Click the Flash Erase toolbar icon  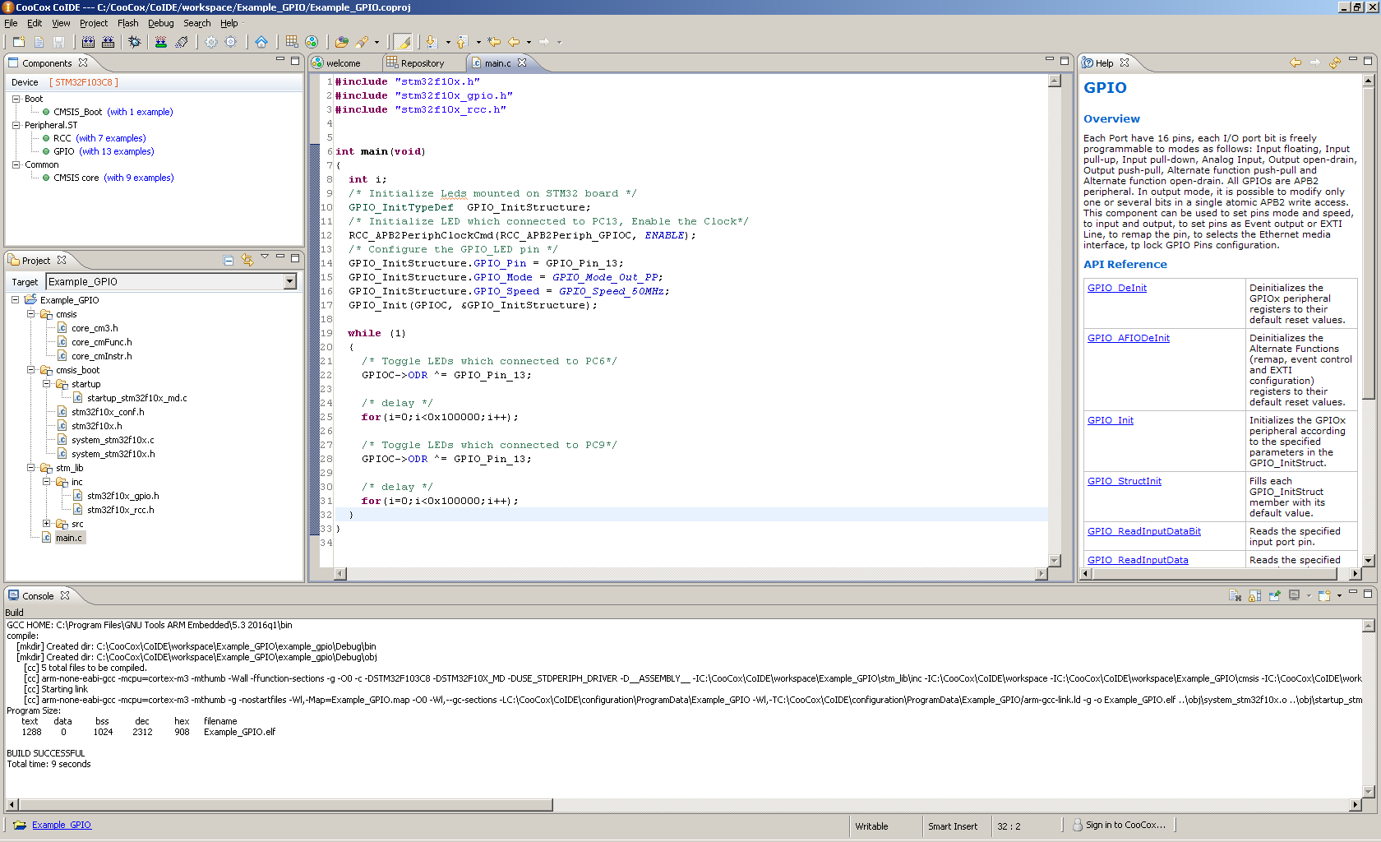point(182,42)
